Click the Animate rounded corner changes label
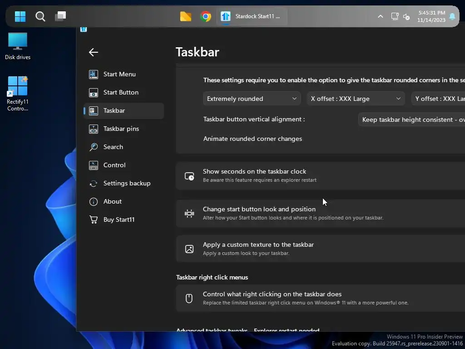The width and height of the screenshot is (465, 349). (252, 139)
